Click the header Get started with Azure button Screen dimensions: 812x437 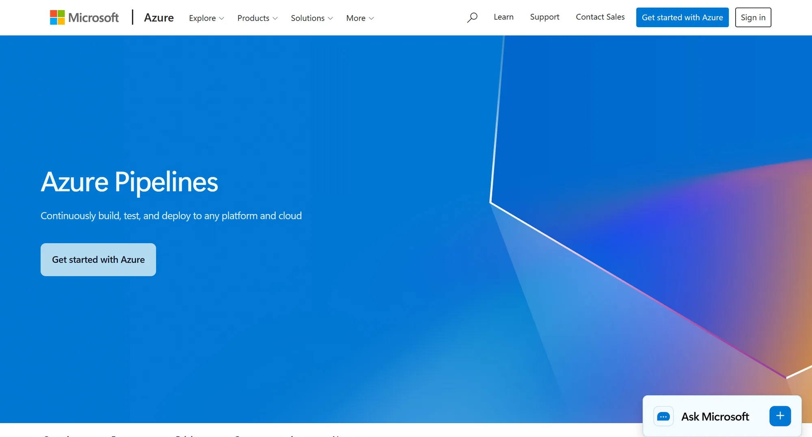[682, 17]
